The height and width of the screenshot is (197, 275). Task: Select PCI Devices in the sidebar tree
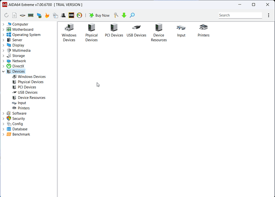[x=27, y=87]
